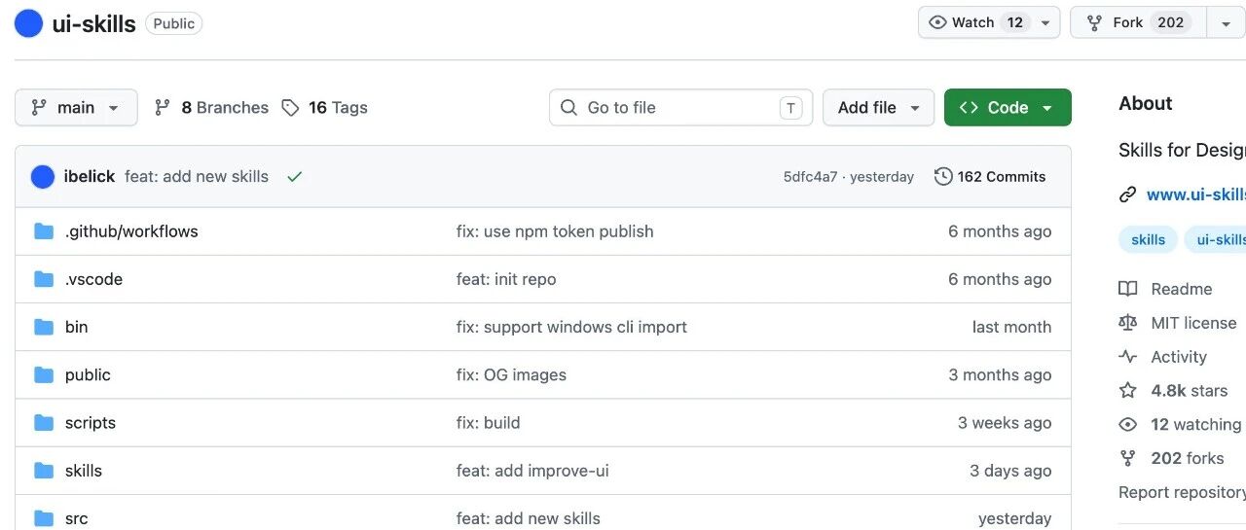Screen dimensions: 1246x530
Task: Open the src folder
Action: coord(77,518)
